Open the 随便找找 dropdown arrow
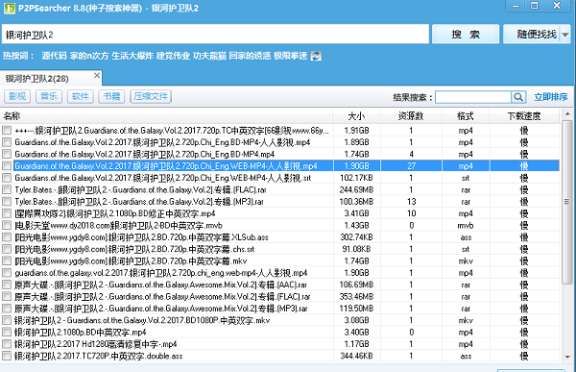Image resolution: width=576 pixels, height=372 pixels. (x=565, y=35)
